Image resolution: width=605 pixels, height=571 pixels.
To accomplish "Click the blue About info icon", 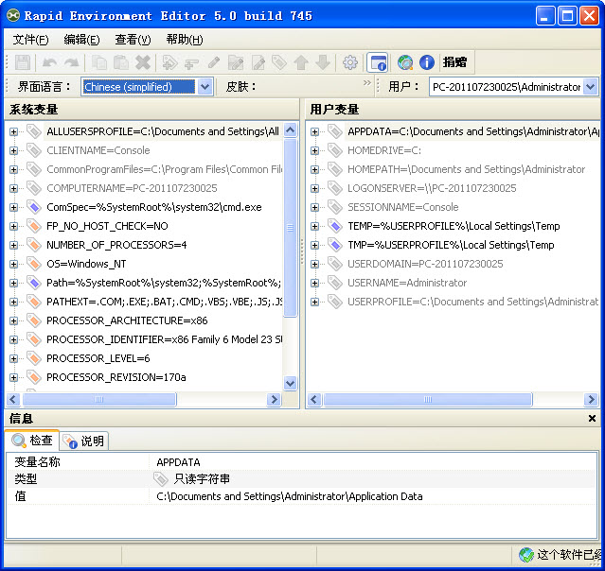I will 427,62.
